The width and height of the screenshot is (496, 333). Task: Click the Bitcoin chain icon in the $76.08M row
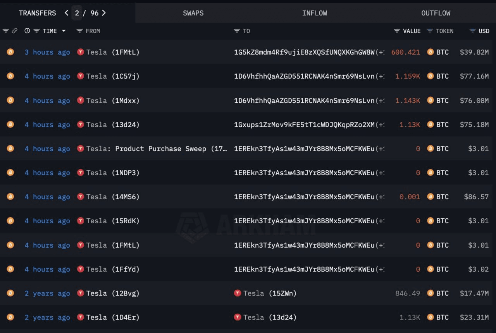point(10,100)
